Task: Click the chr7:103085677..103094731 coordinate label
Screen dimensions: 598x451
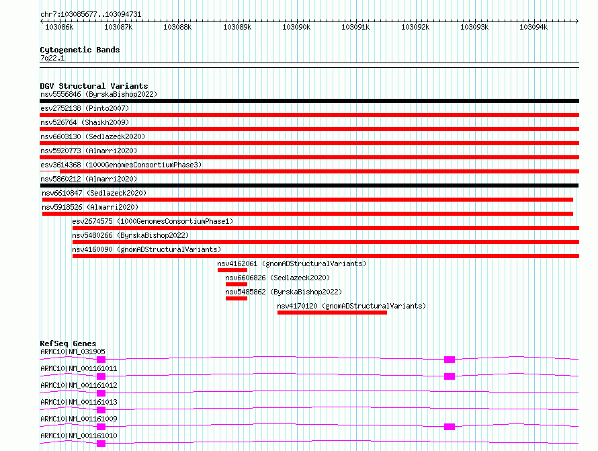Action: (91, 15)
